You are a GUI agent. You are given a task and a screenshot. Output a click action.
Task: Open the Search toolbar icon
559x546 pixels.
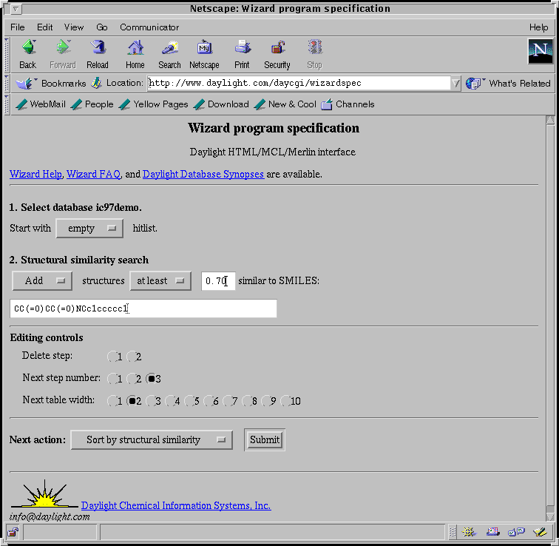(x=169, y=49)
